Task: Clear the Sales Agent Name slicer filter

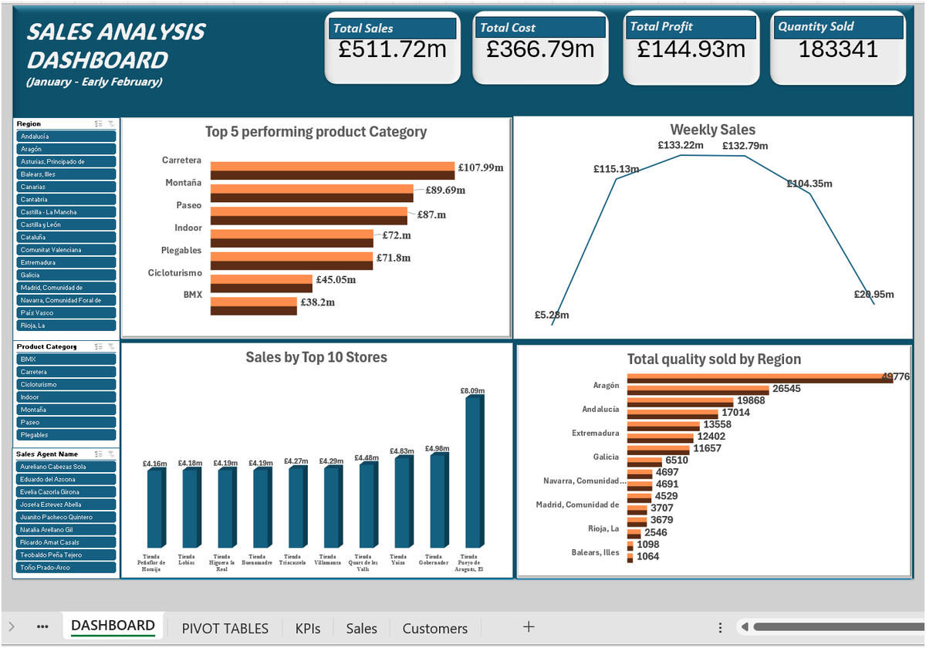Action: (x=111, y=454)
